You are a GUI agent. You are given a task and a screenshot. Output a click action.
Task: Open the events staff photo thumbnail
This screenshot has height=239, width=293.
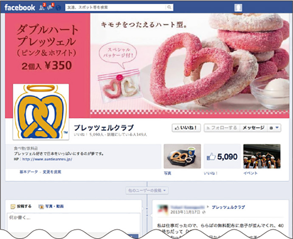pyautogui.click(x=262, y=156)
